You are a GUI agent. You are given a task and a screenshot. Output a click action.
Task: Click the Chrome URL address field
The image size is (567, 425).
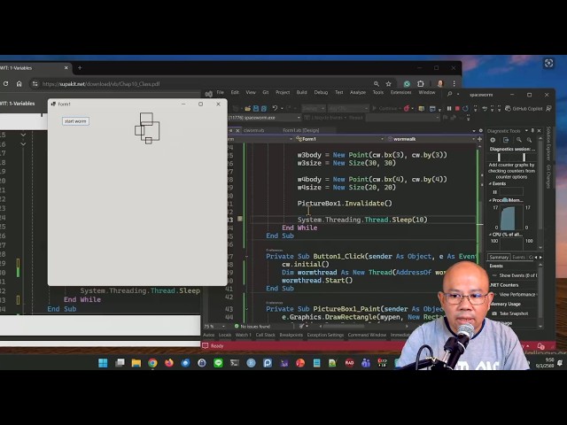(x=203, y=84)
